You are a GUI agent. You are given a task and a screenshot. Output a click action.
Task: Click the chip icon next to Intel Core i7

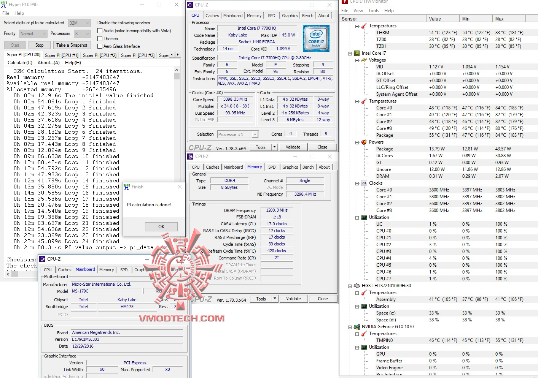(x=357, y=53)
